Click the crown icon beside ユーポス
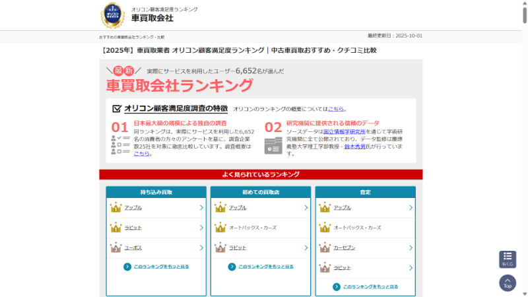 115,248
